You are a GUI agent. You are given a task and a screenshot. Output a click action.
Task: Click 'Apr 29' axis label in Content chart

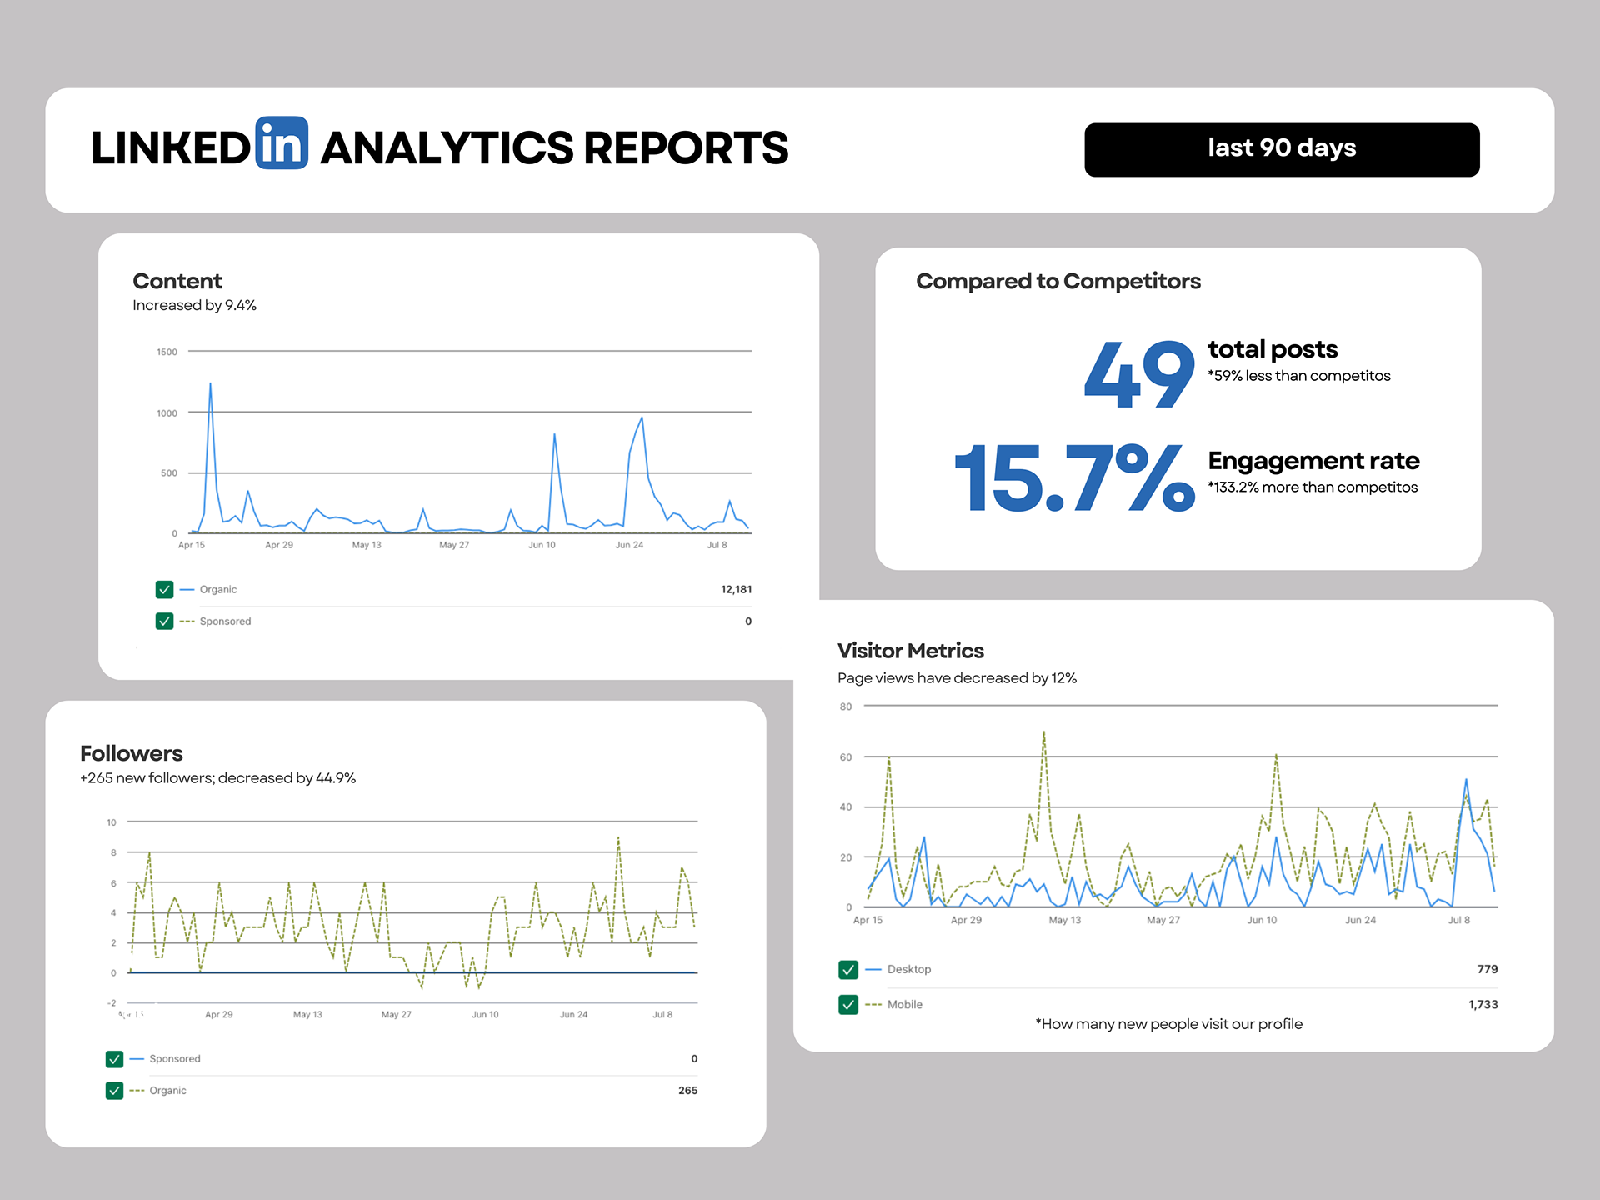point(279,545)
